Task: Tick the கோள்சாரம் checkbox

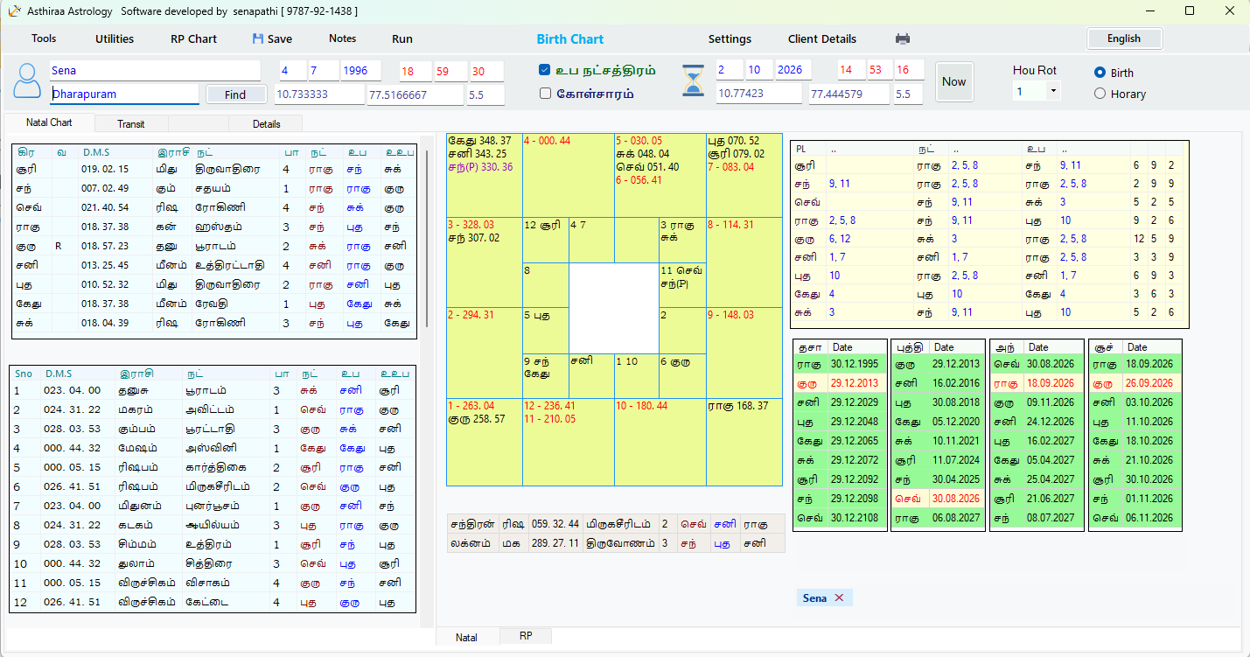Action: tap(544, 93)
